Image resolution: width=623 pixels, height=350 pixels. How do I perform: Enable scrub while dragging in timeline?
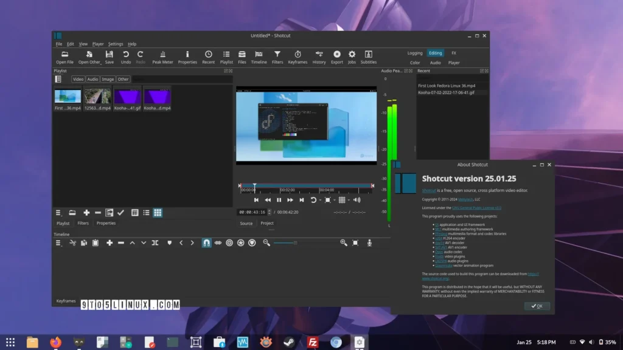pos(218,242)
